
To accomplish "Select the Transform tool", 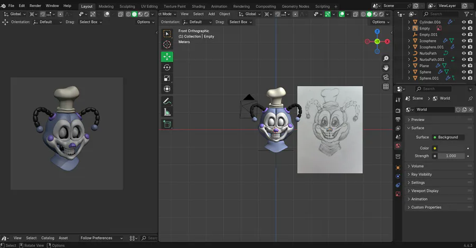I will (167, 89).
